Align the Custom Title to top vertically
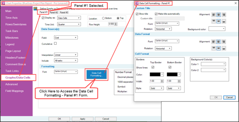 [214, 21]
